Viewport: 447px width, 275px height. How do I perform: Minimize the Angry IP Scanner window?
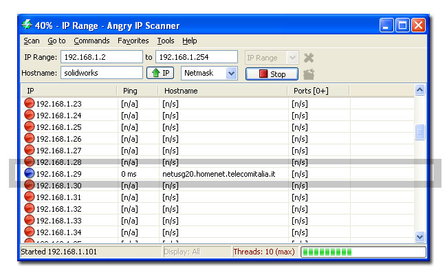386,25
